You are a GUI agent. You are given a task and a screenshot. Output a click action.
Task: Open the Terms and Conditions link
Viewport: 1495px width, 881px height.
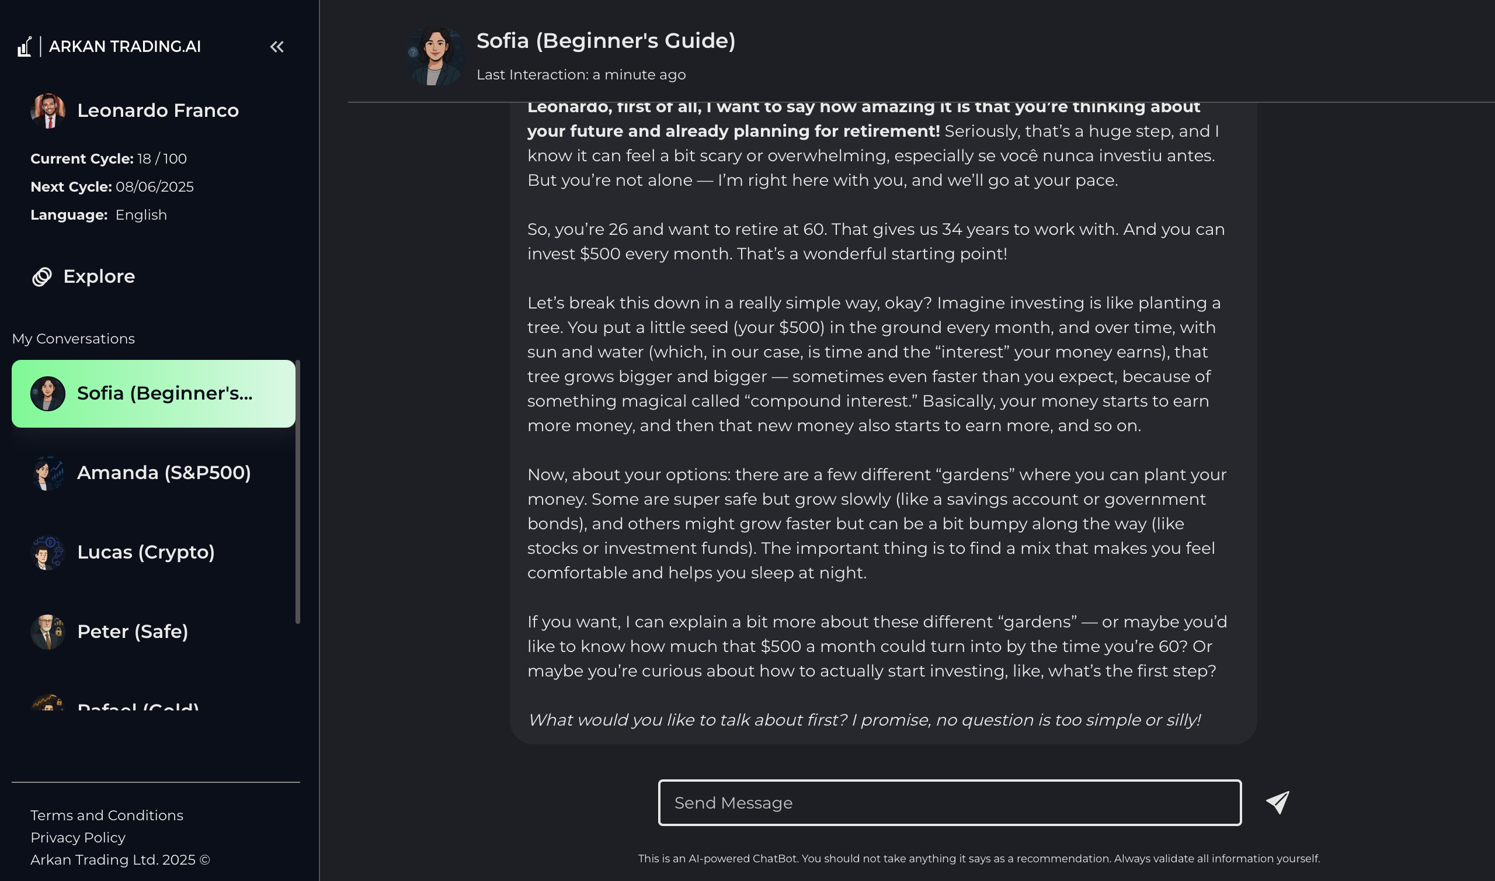point(107,815)
